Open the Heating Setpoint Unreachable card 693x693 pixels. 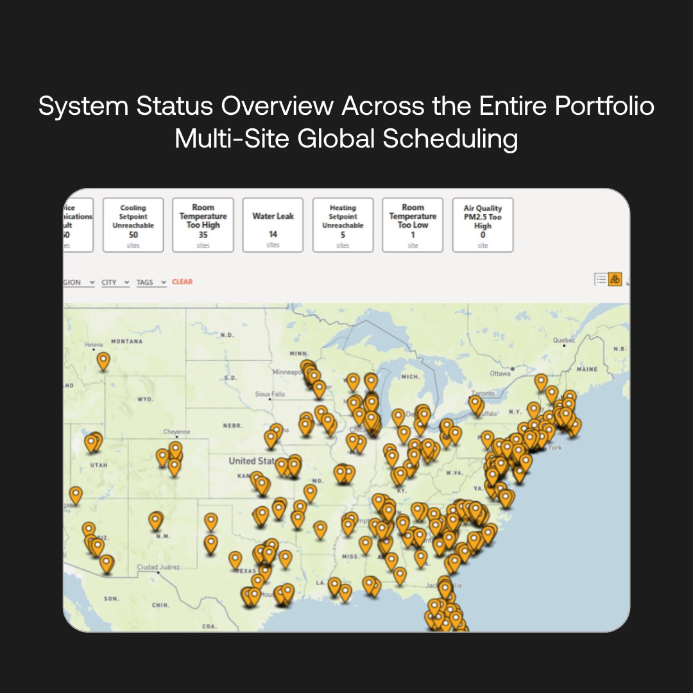(x=343, y=225)
